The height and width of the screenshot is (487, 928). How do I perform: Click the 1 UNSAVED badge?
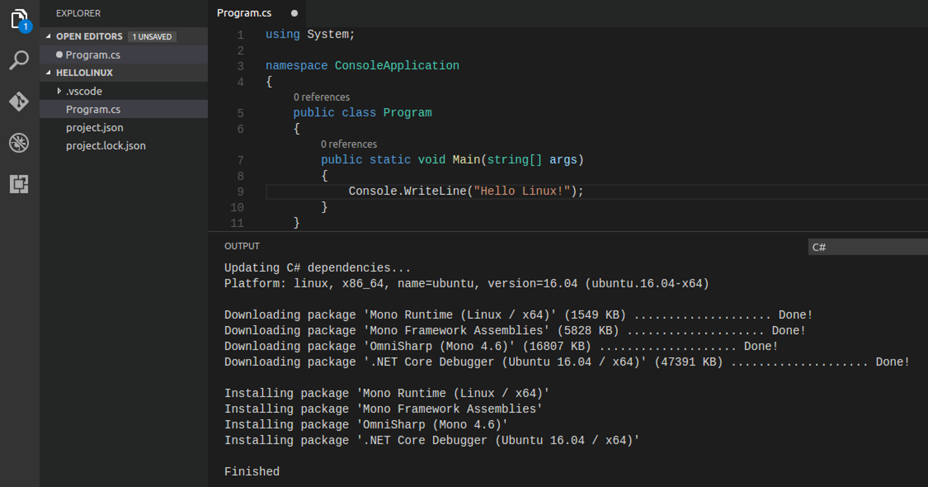click(152, 37)
